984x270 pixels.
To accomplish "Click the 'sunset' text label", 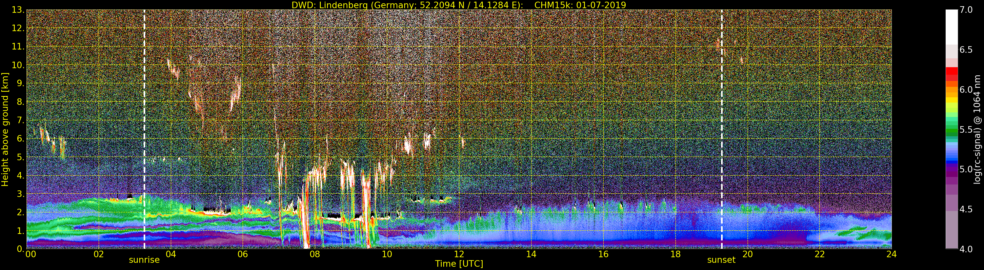I will pos(721,260).
